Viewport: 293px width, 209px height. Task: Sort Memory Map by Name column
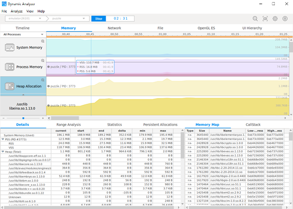(227, 131)
